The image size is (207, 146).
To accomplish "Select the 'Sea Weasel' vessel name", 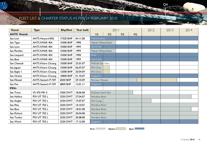I will point(16,80).
